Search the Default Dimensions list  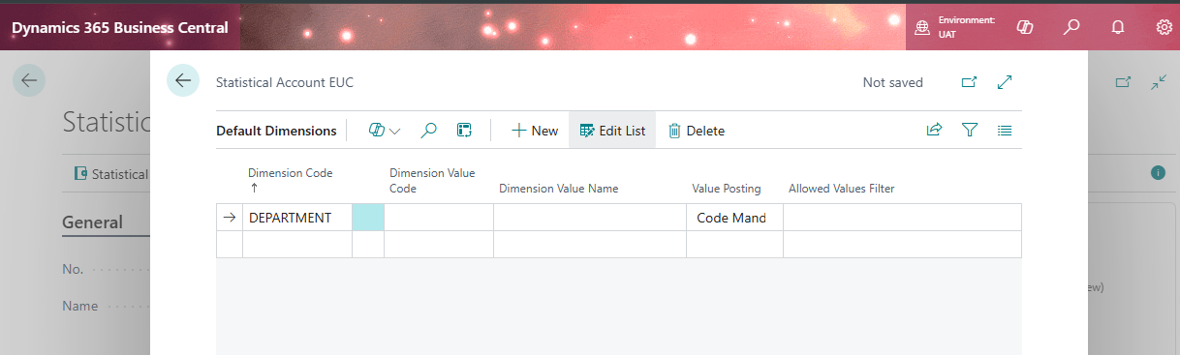point(428,130)
